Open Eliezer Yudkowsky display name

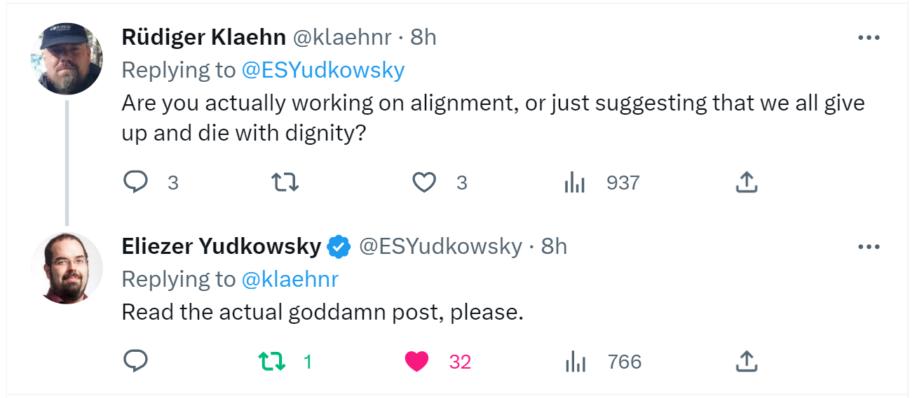click(x=221, y=246)
